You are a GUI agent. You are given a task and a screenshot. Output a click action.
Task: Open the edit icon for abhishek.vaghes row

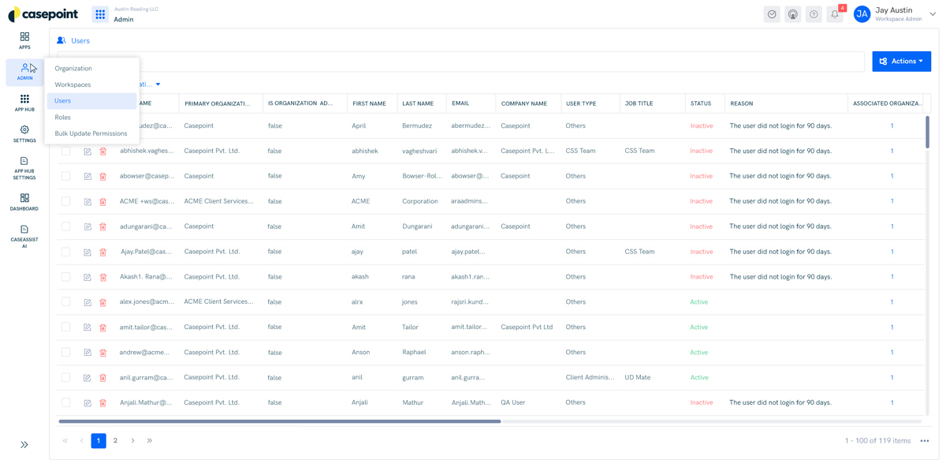[87, 151]
